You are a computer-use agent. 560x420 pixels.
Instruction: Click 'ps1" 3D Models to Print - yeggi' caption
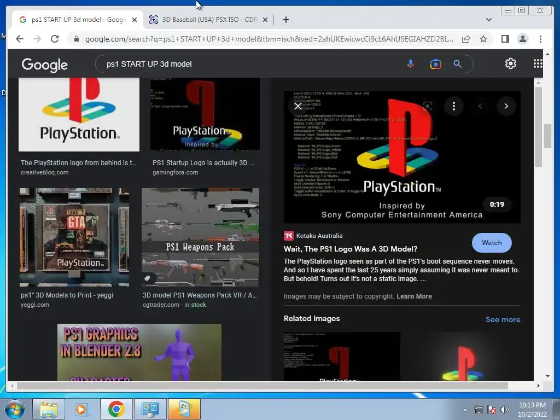67,295
